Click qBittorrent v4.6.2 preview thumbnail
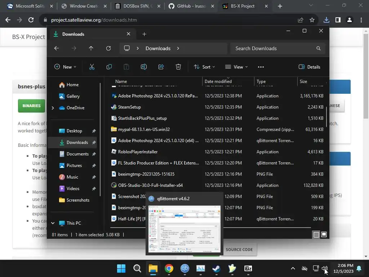The height and width of the screenshot is (277, 369). click(184, 229)
